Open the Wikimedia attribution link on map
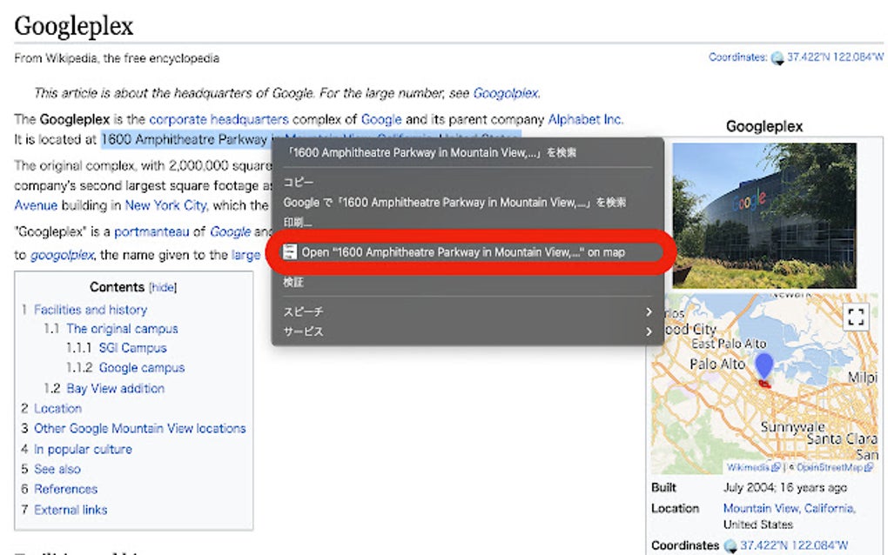Image resolution: width=888 pixels, height=555 pixels. (x=753, y=467)
